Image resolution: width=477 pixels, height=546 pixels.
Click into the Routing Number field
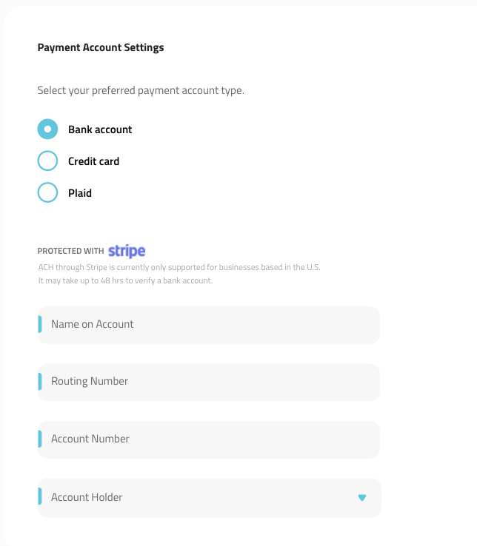pos(209,382)
